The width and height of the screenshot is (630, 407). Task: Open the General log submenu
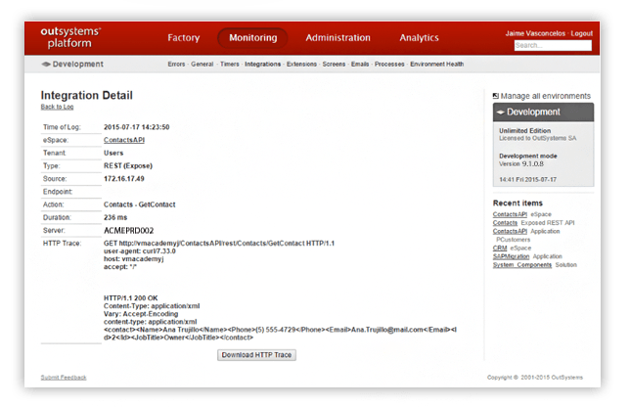click(202, 65)
